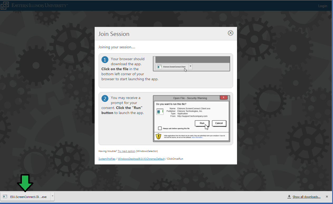Click the blue step 2 number badge

pos(105,99)
